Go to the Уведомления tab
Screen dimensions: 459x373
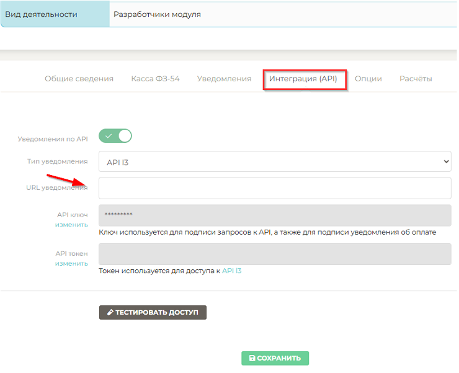(x=224, y=79)
